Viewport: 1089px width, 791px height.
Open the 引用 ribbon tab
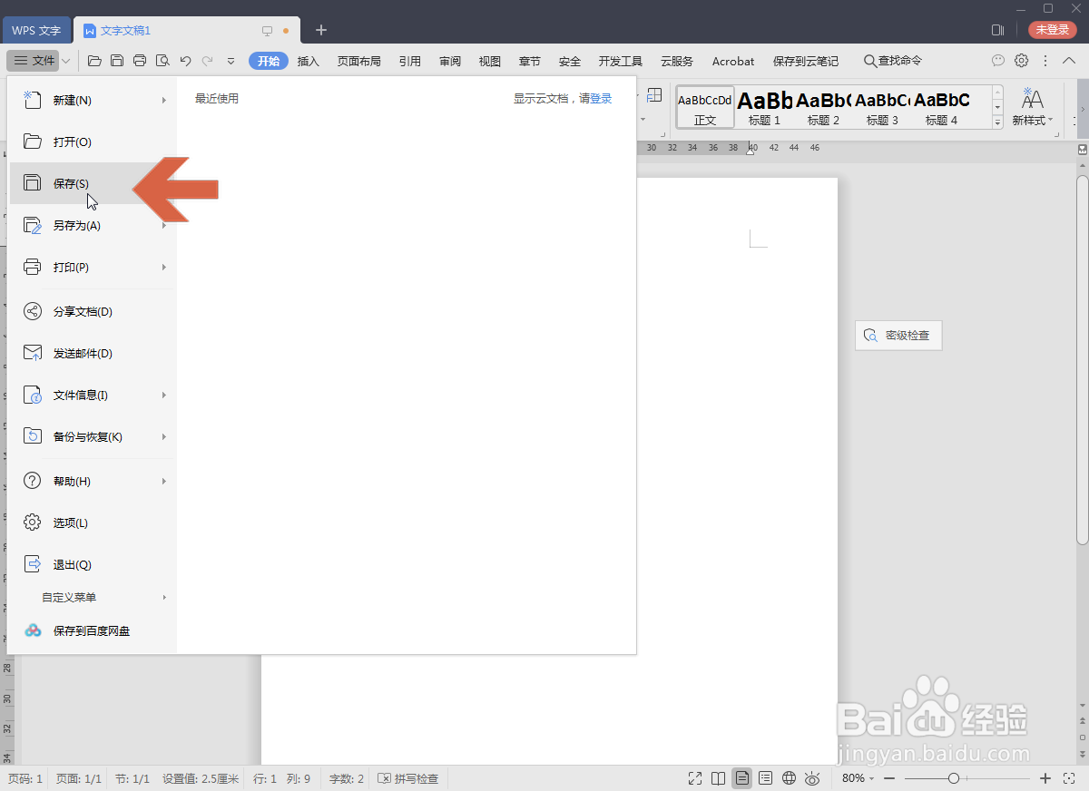[410, 61]
